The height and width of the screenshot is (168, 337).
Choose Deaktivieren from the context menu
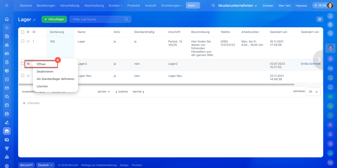coord(45,72)
